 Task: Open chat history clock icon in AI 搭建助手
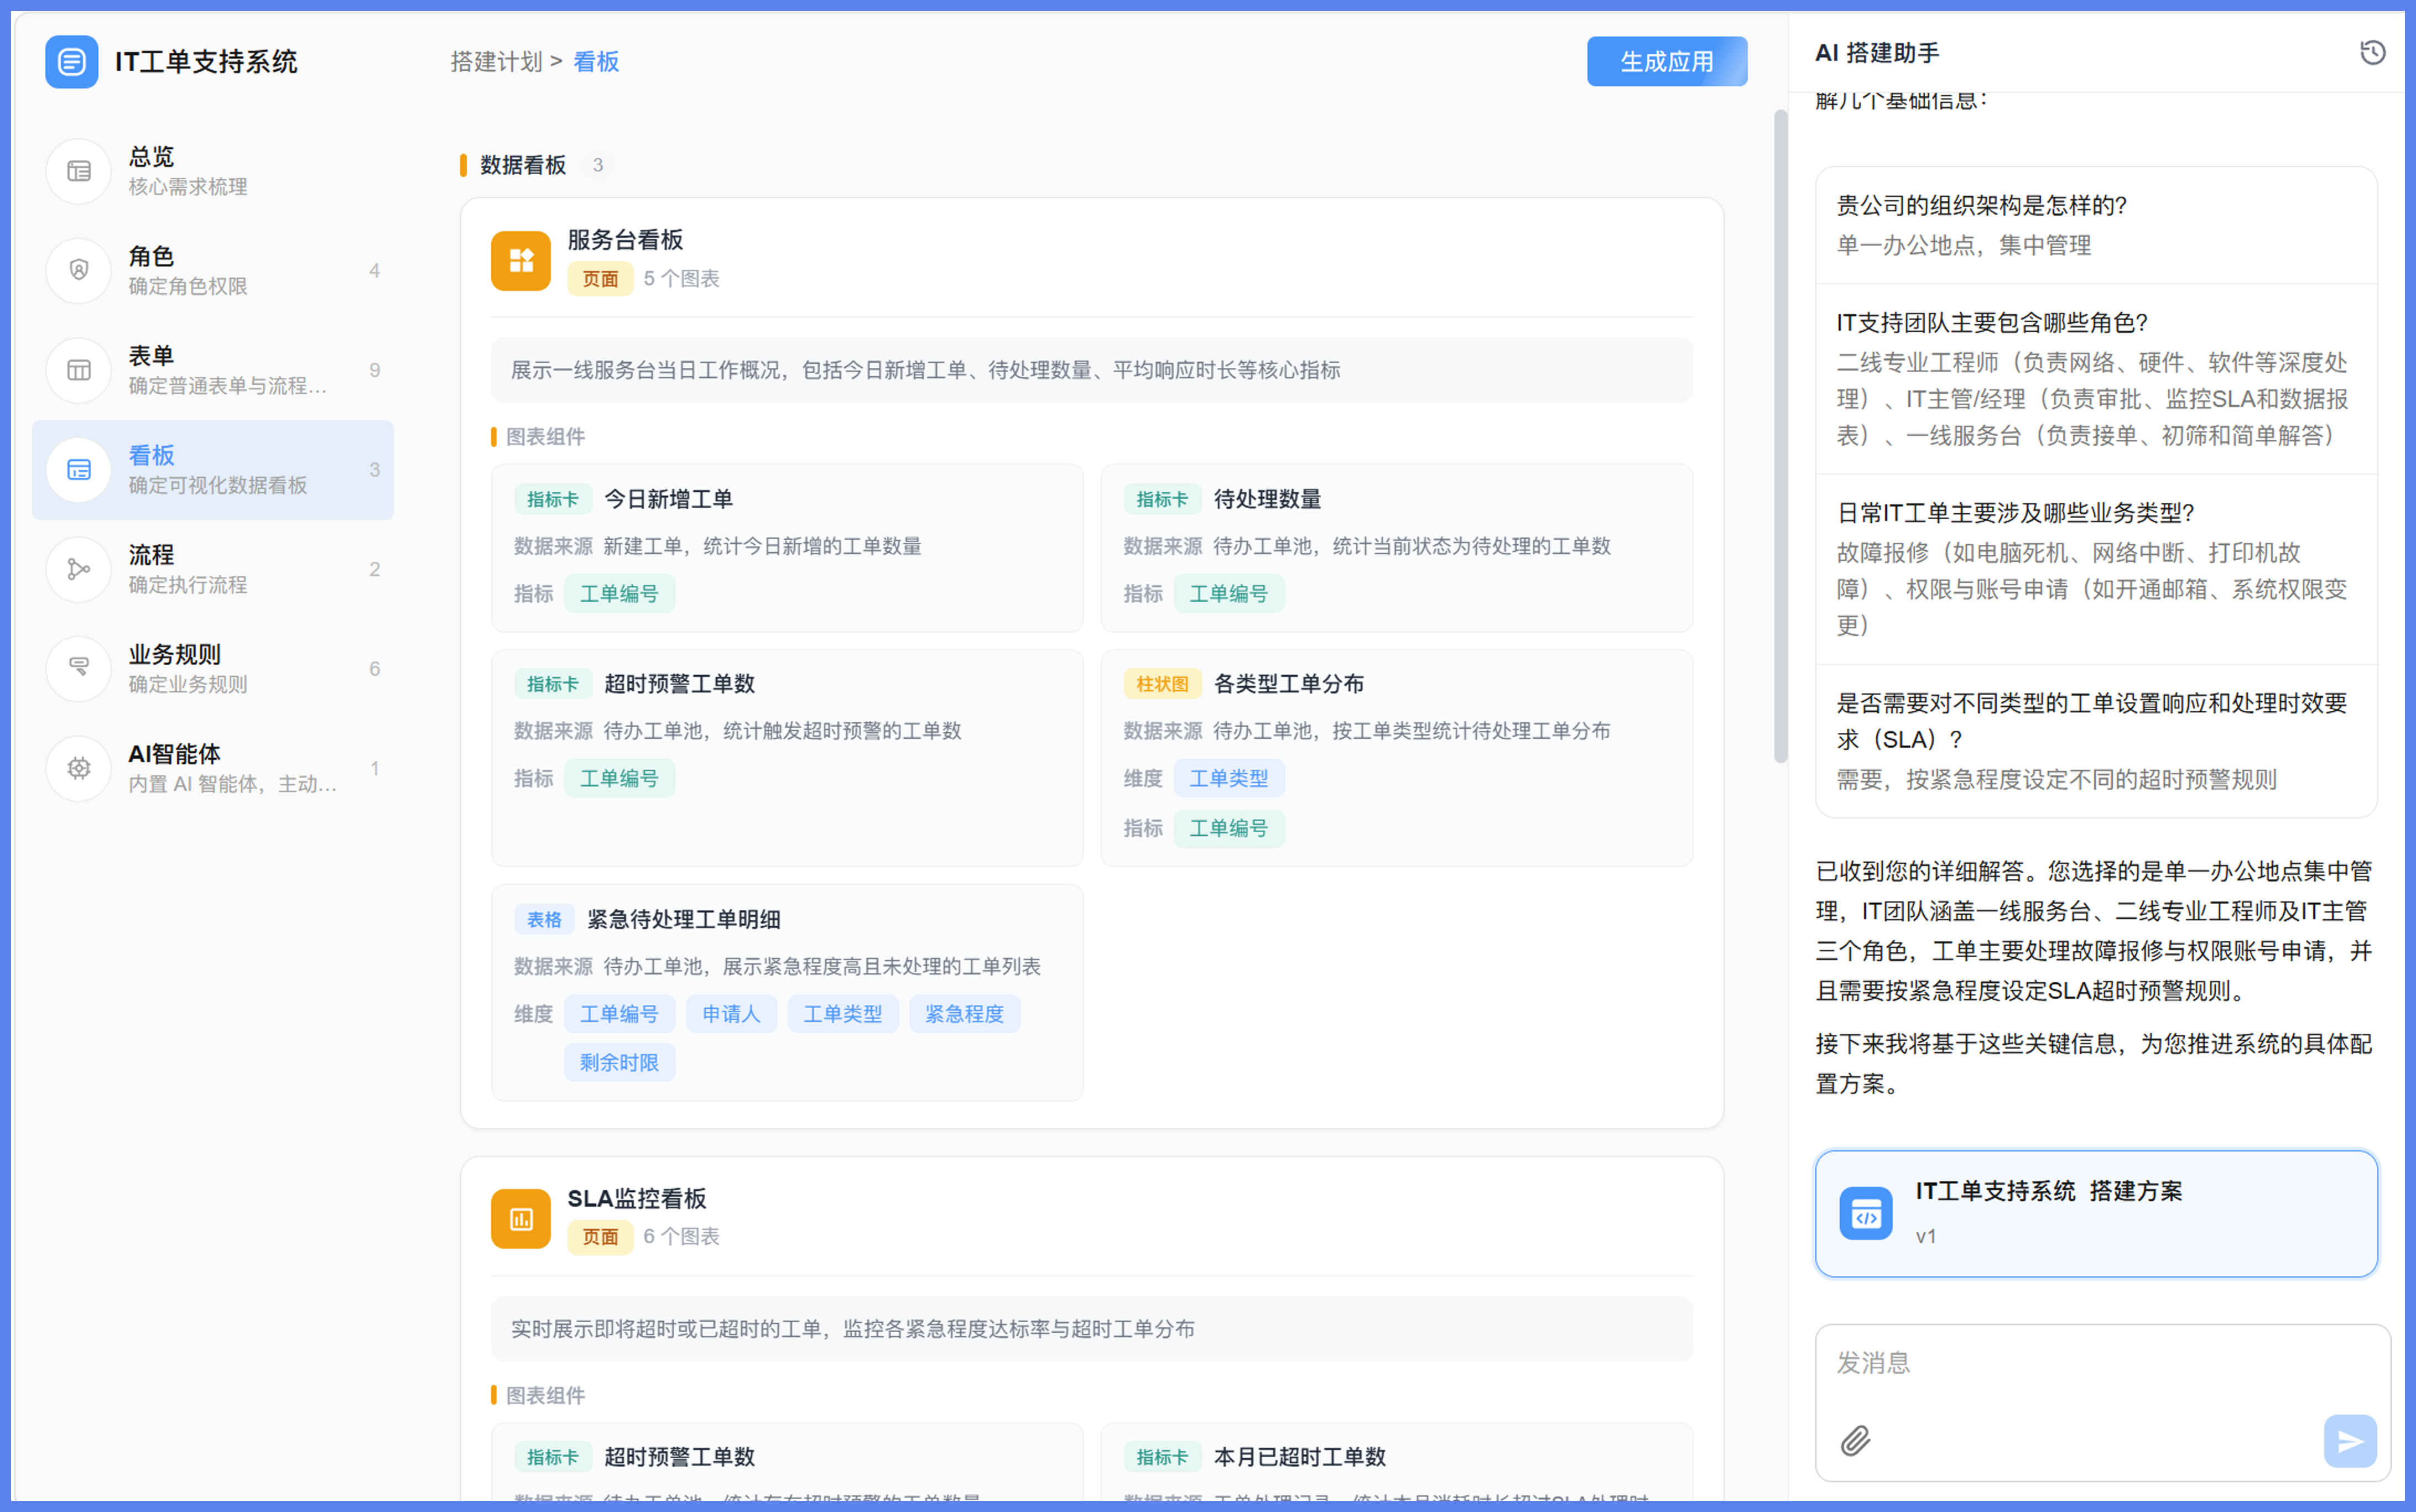(2372, 53)
